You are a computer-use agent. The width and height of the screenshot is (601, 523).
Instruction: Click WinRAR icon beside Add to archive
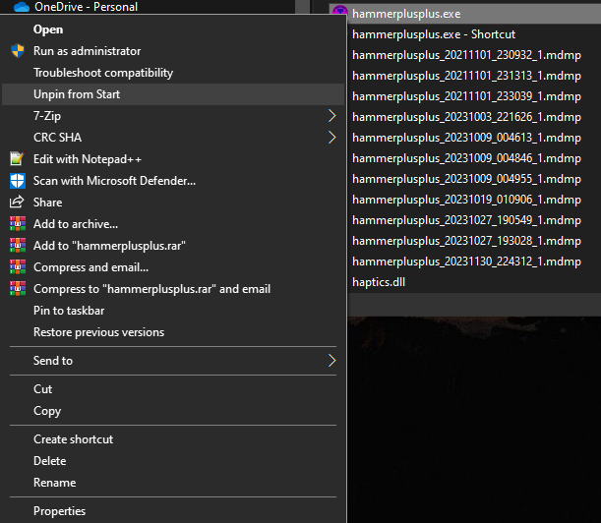[x=18, y=224]
